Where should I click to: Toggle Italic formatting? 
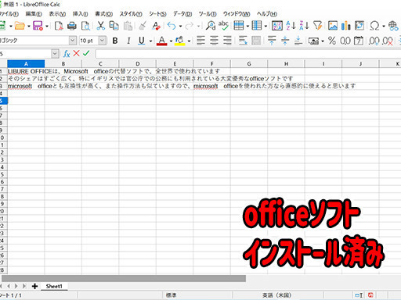pos(128,41)
